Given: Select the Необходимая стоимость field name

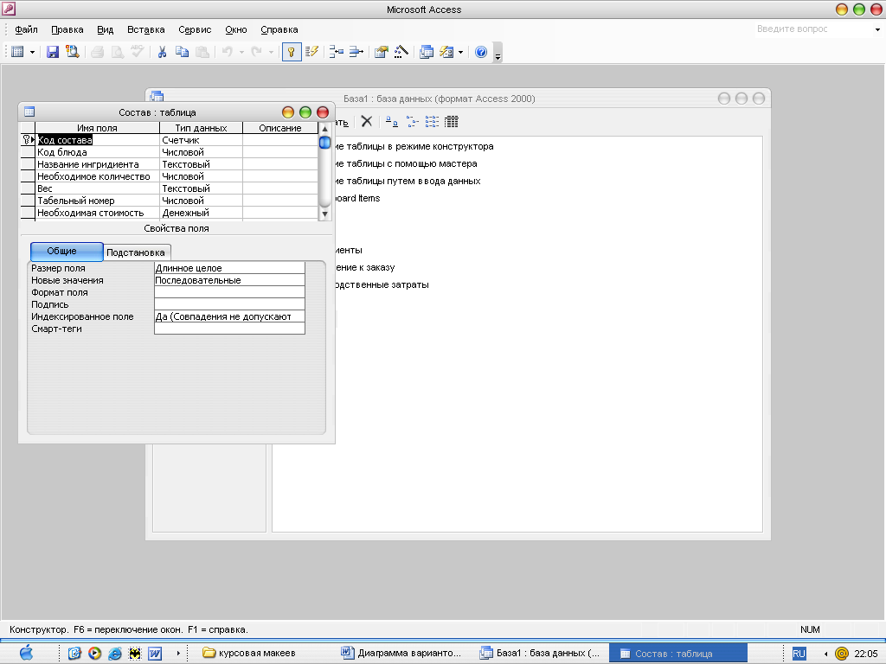Looking at the screenshot, I should [97, 213].
